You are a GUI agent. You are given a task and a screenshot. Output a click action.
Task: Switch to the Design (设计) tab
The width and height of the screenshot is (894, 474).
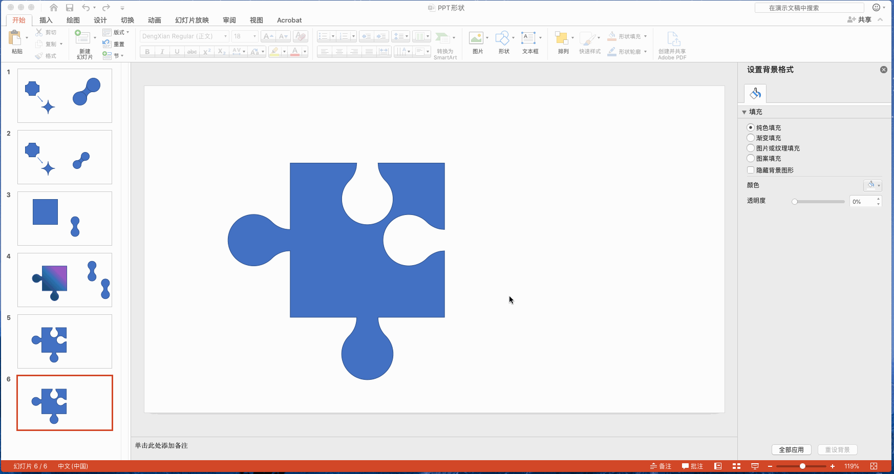[x=100, y=20]
